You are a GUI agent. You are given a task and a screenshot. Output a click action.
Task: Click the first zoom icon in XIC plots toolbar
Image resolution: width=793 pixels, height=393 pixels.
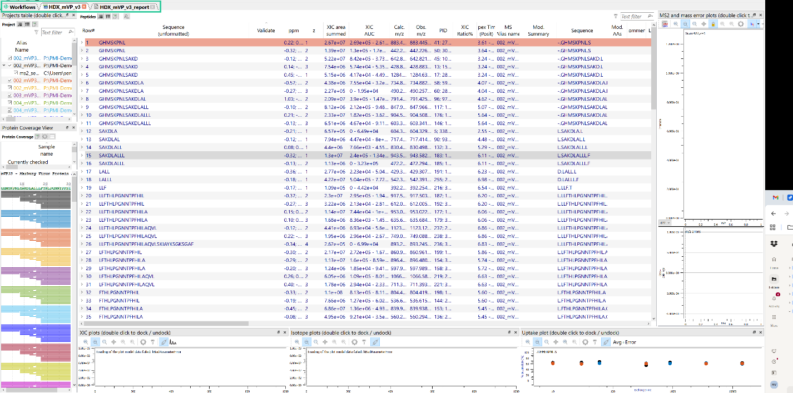[86, 342]
